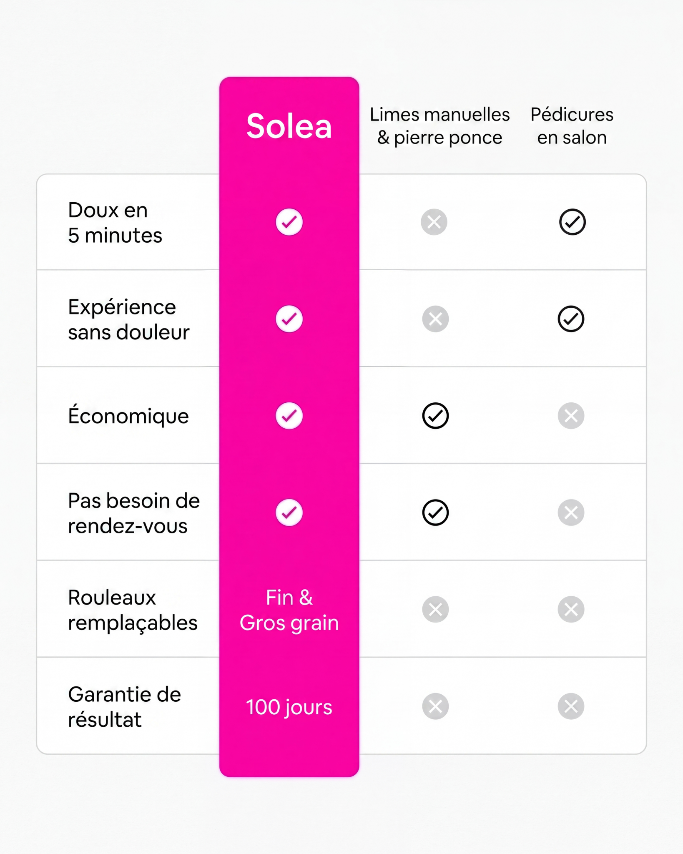
Task: Click grey X for Pédicures, Garantie de résultat
Action: click(x=571, y=706)
